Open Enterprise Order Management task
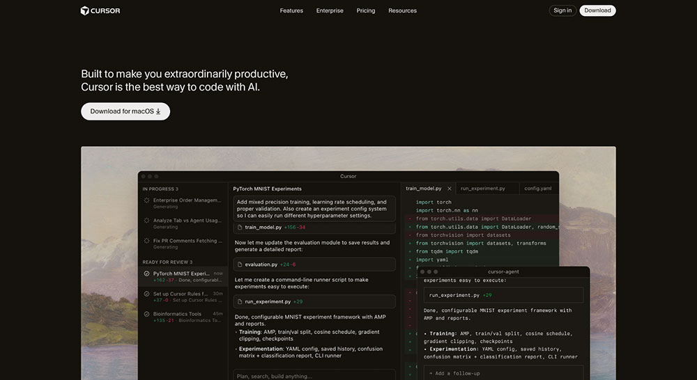697x380 pixels. 183,203
